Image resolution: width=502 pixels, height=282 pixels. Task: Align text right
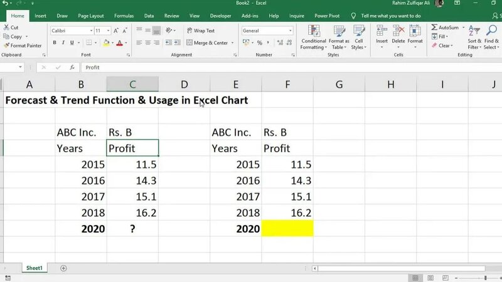pyautogui.click(x=156, y=43)
